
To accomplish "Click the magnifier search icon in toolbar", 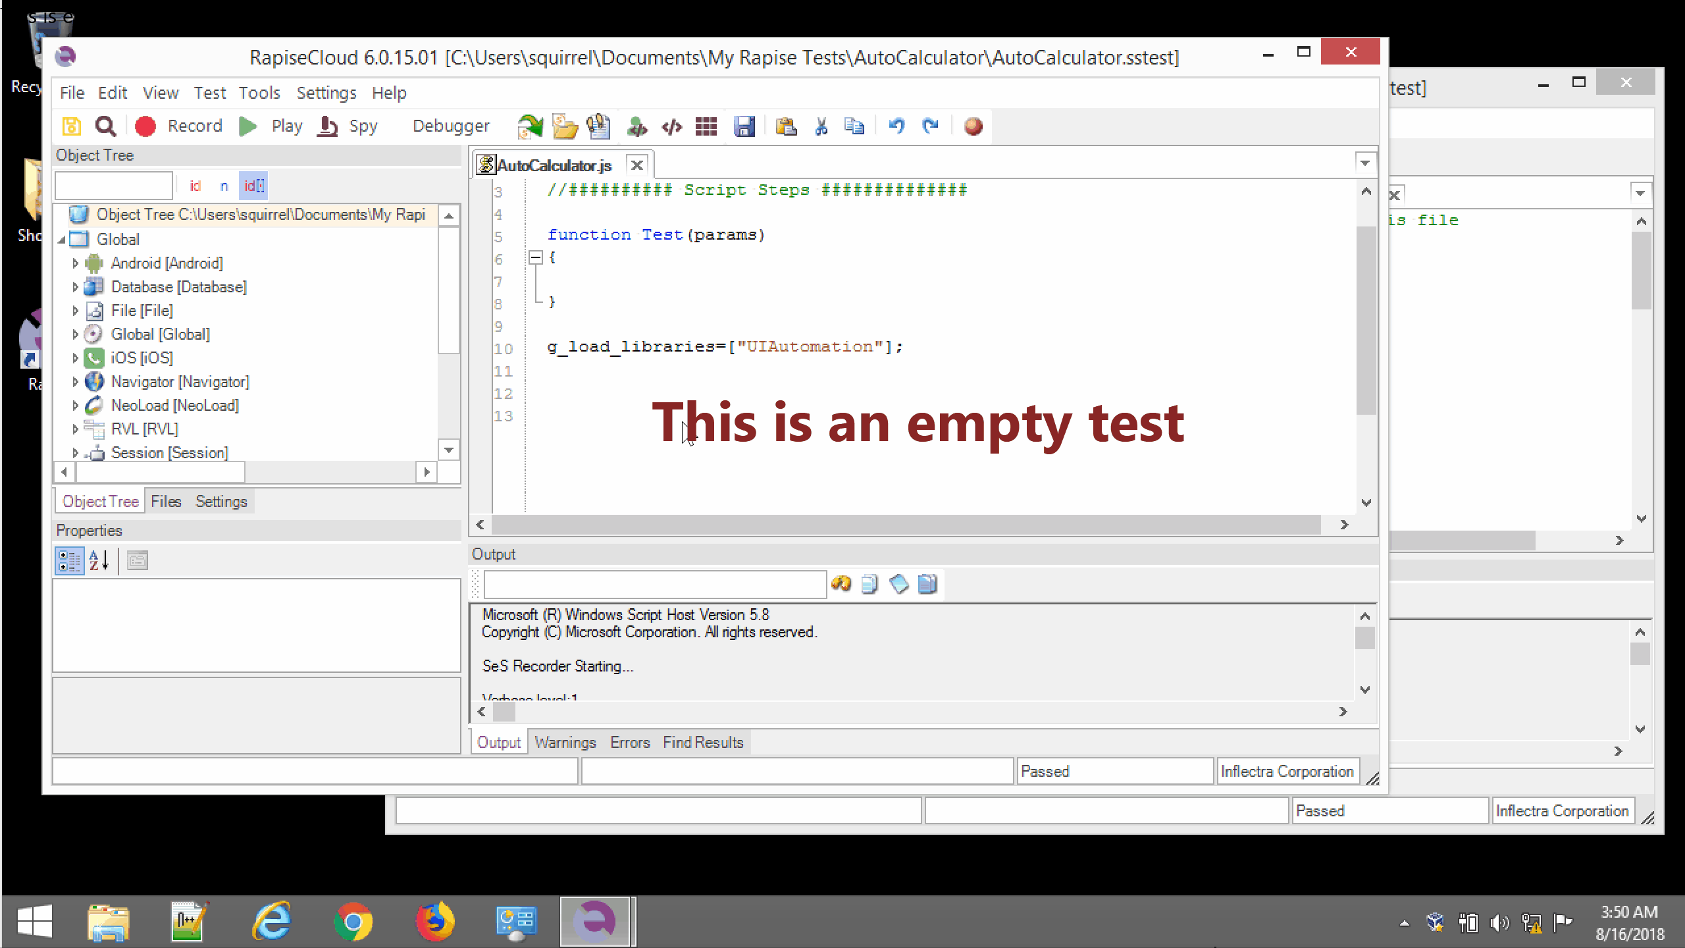I will [105, 126].
